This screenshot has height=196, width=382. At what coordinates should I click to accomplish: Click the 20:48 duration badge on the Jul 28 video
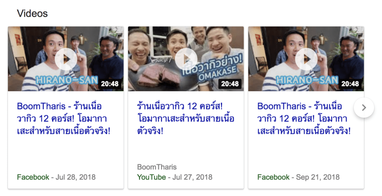[x=110, y=84]
